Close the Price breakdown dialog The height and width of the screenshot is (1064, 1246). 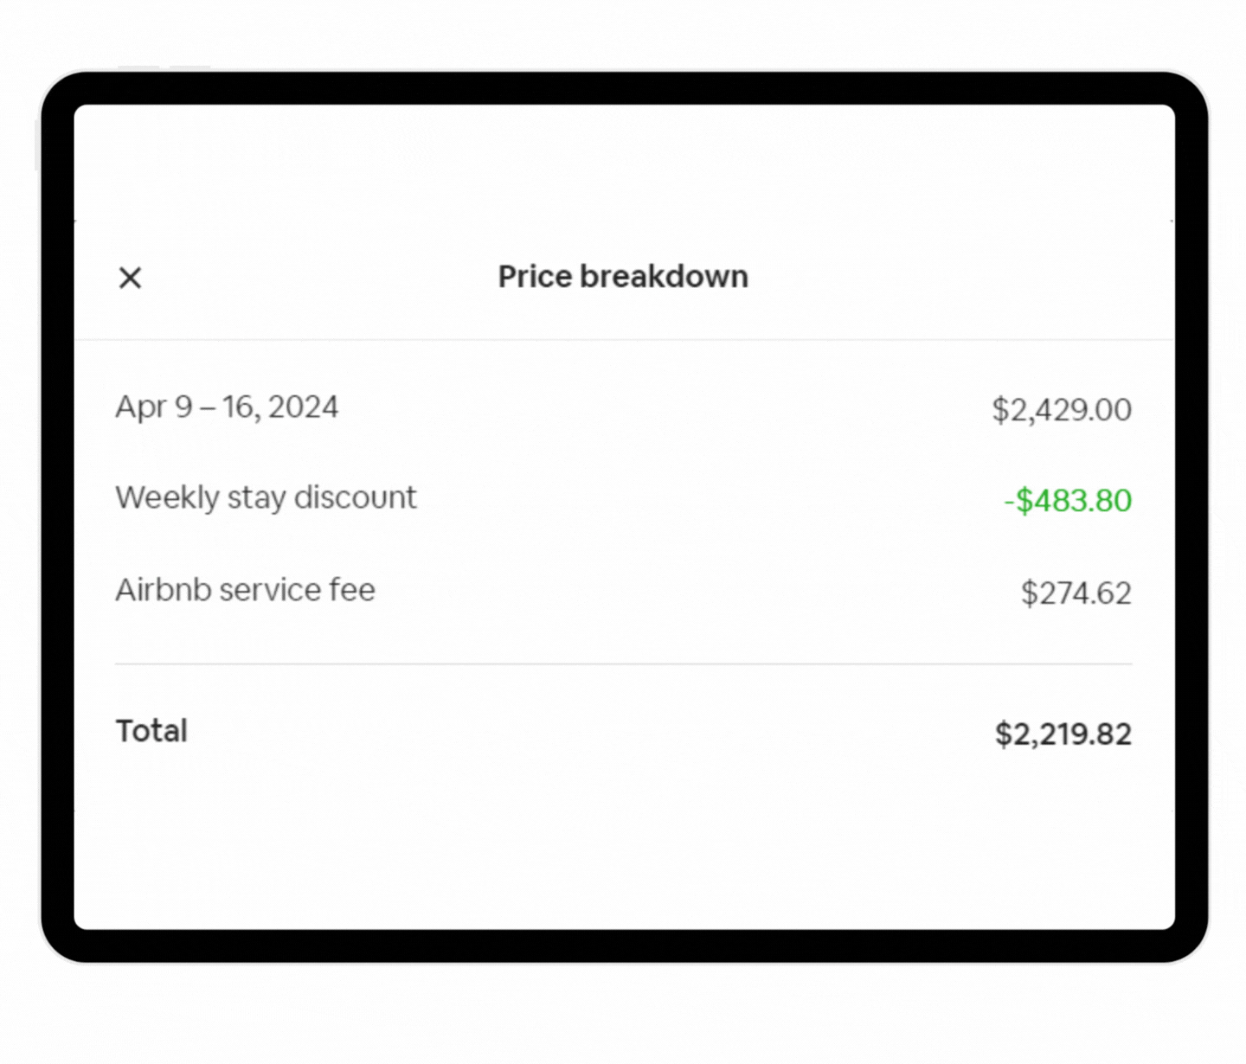130,278
